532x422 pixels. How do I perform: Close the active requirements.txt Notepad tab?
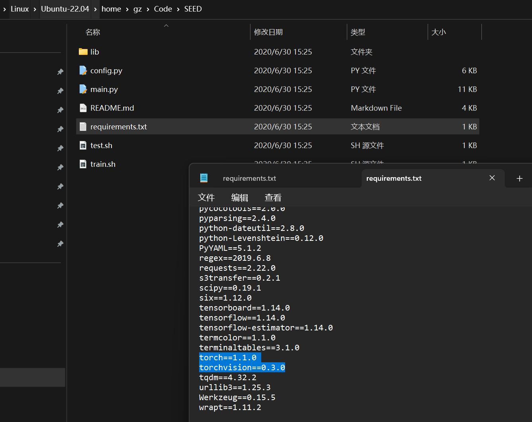click(492, 178)
